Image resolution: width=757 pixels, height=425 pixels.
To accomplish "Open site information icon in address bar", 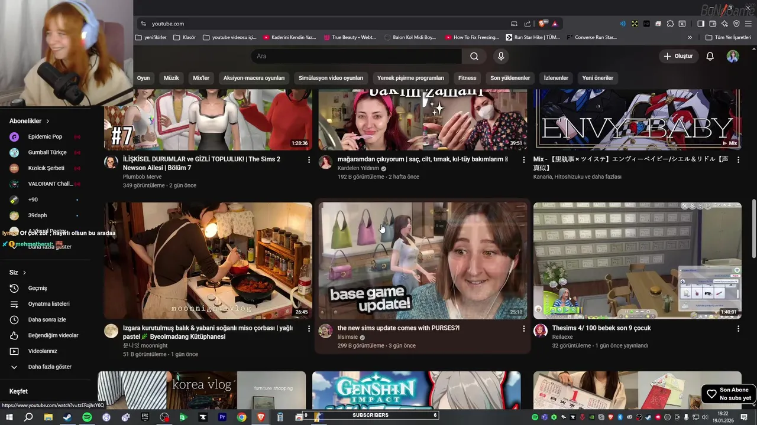I will coord(143,24).
